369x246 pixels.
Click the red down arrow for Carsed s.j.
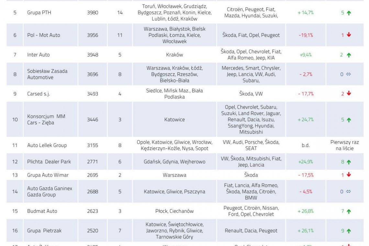(x=349, y=94)
